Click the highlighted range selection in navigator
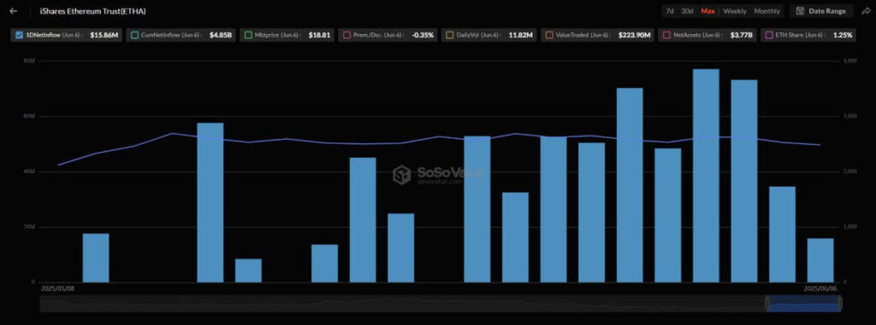 (x=803, y=304)
